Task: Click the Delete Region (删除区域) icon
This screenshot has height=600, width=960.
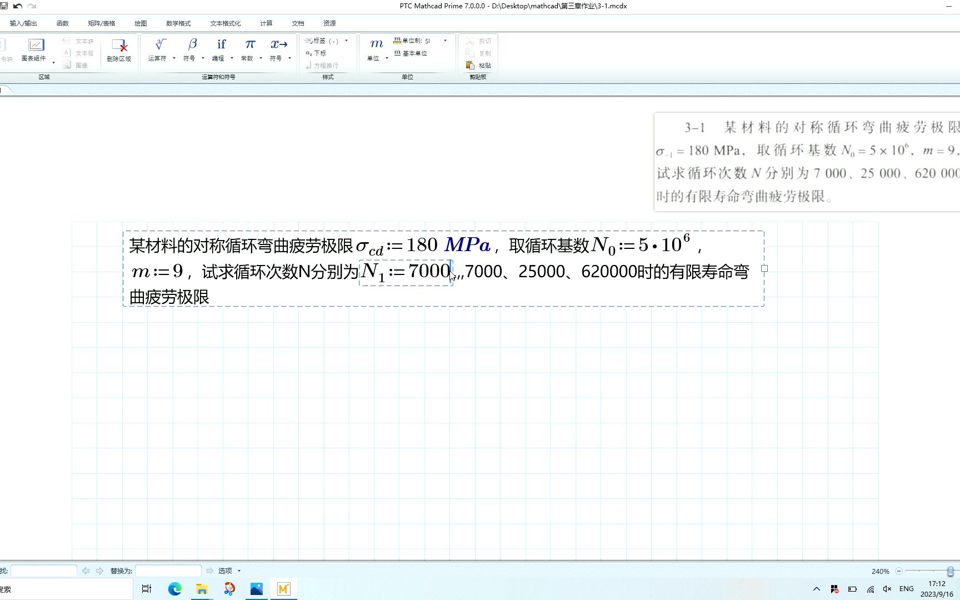Action: tap(119, 45)
